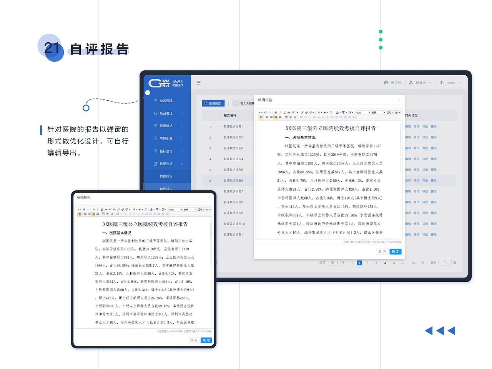
Task: Toggle bold in the dashboard editor toolbar
Action: tap(276, 113)
